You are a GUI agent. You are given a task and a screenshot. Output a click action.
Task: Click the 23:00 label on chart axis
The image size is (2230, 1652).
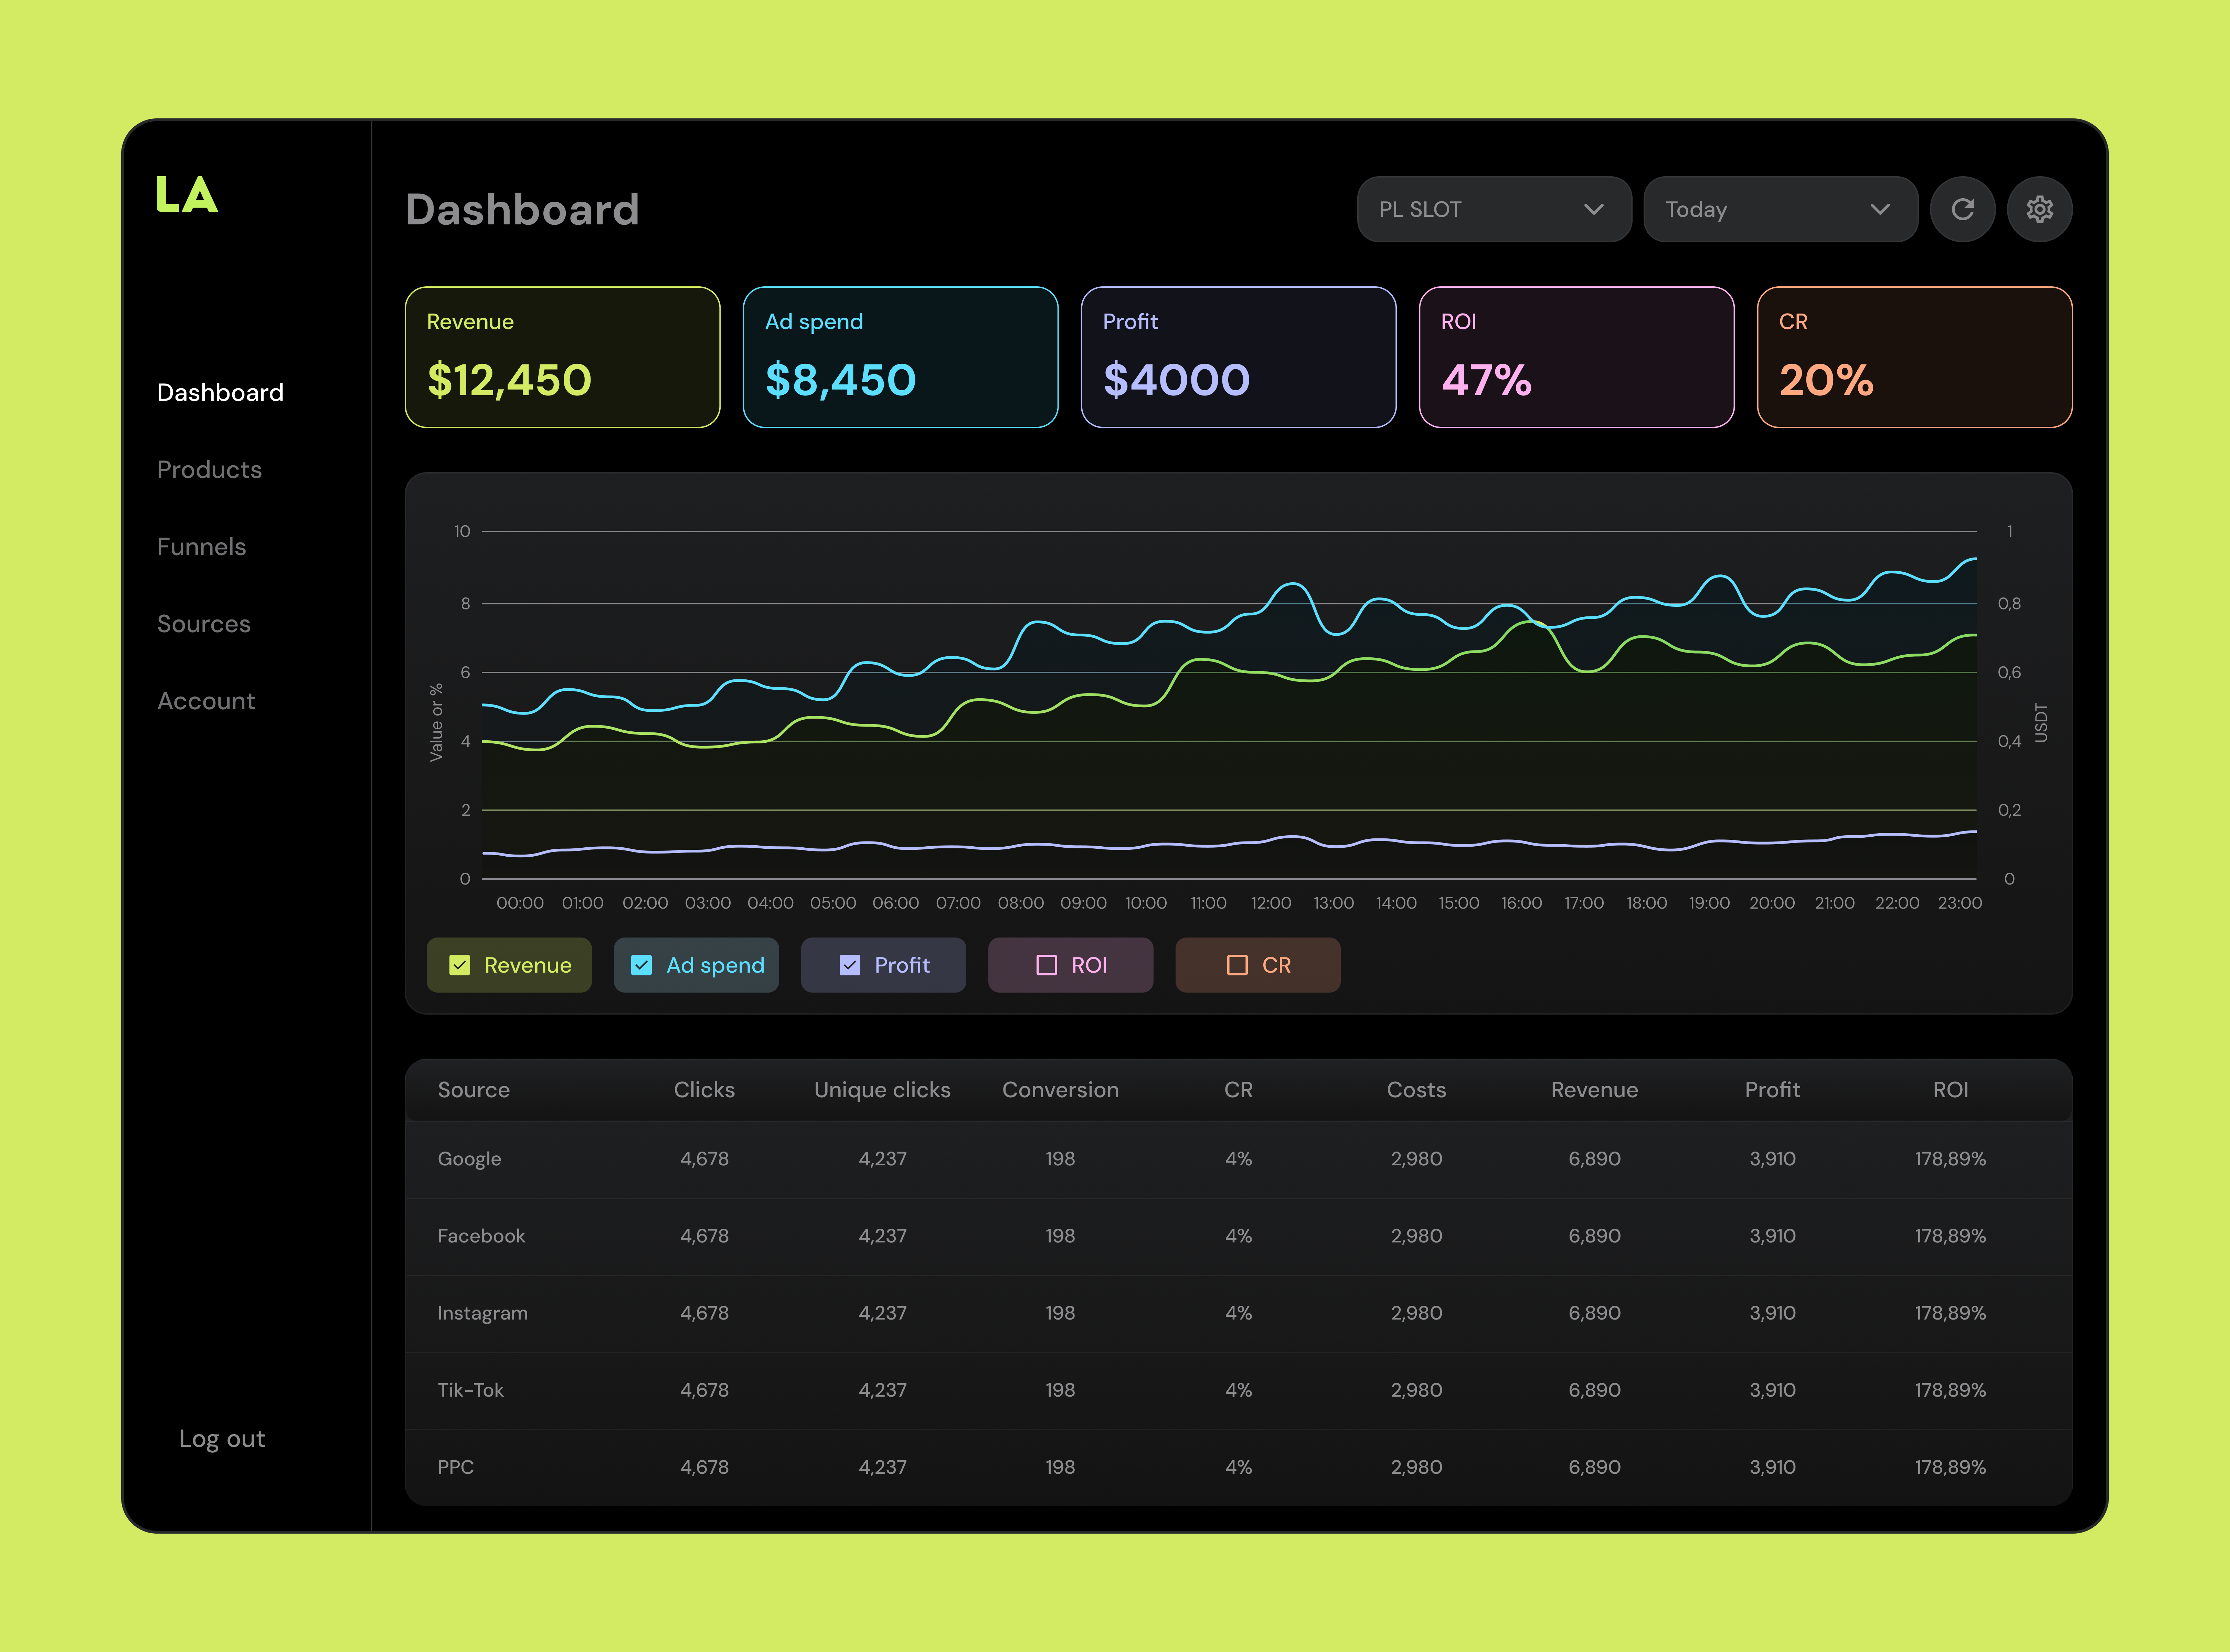[x=1959, y=903]
